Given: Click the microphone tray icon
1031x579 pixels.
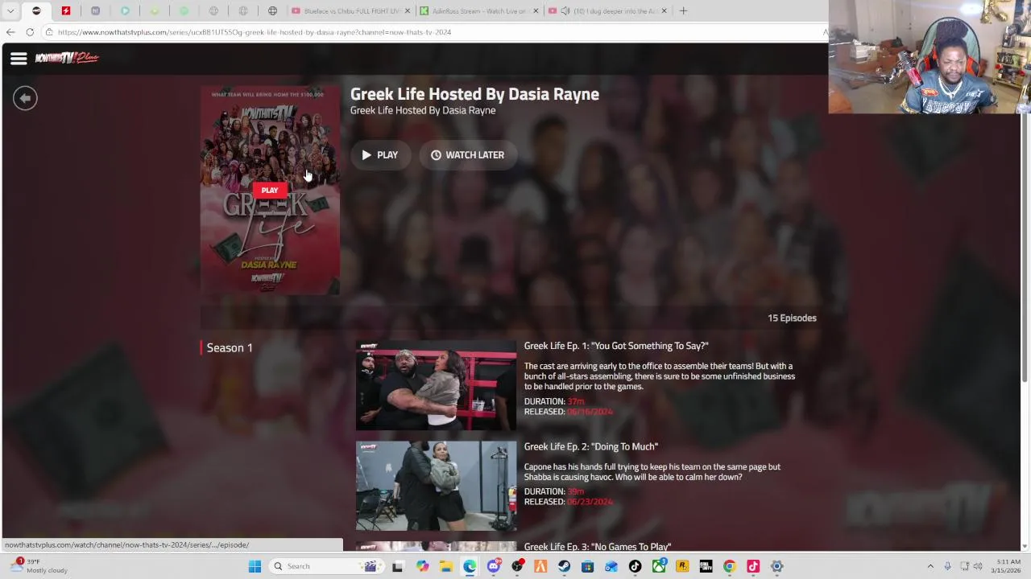Looking at the screenshot, I should 947,566.
